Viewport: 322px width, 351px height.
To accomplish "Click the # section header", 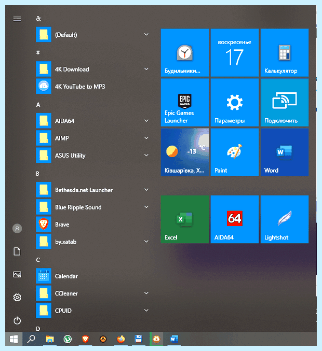I will coord(38,52).
